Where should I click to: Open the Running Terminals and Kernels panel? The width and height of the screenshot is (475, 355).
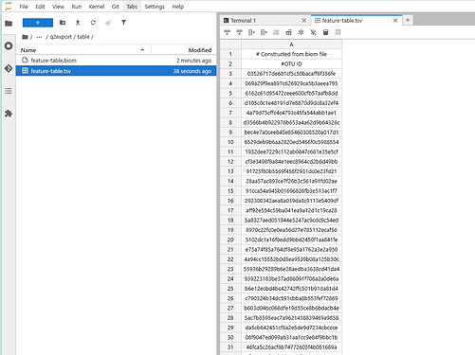pos(9,45)
